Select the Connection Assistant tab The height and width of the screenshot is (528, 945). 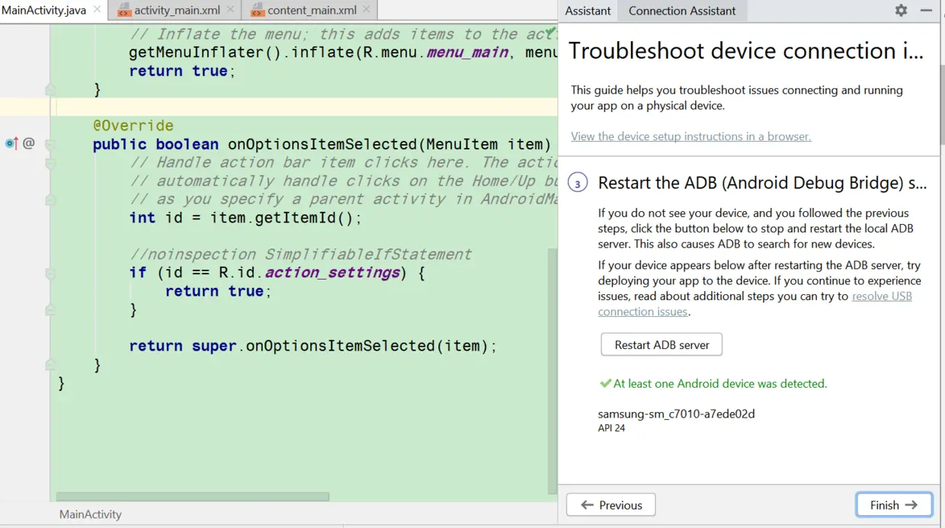tap(682, 11)
